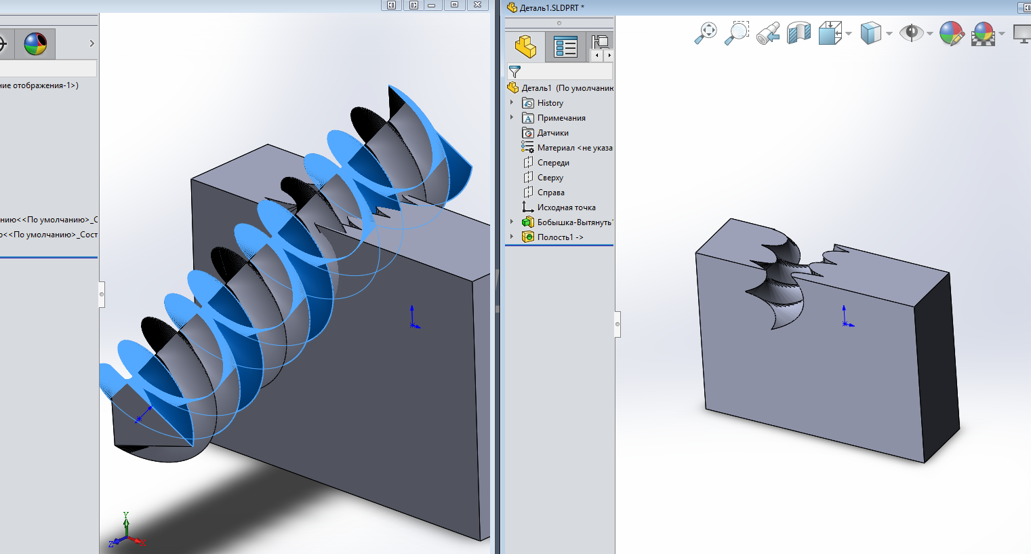Click the XYZ triad in left viewport
The width and height of the screenshot is (1031, 554).
click(x=127, y=531)
